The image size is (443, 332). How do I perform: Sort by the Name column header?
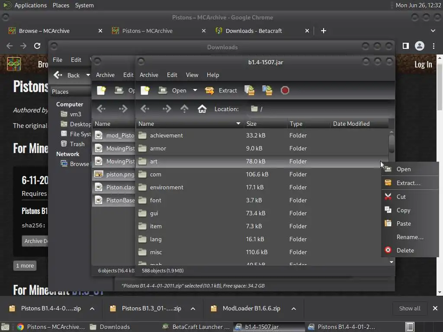pyautogui.click(x=189, y=124)
